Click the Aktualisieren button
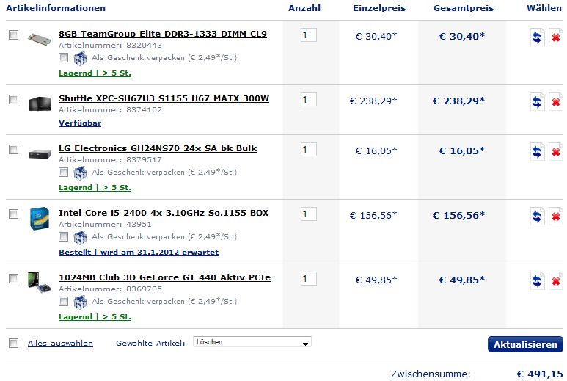567x381 pixels. pos(525,344)
